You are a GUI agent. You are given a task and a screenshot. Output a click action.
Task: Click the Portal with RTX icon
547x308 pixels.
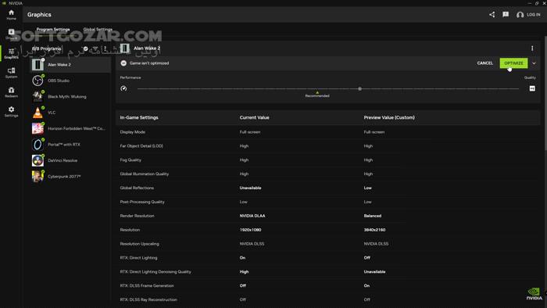pos(38,145)
